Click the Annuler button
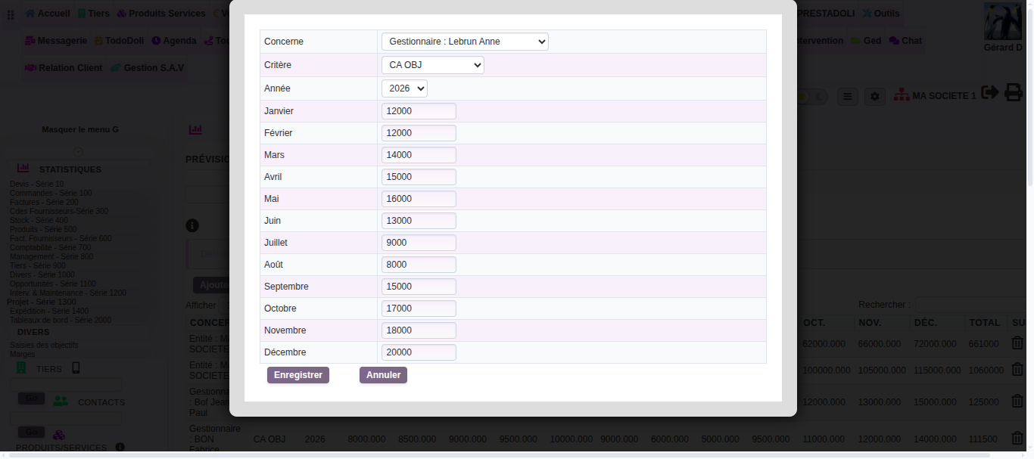This screenshot has height=459, width=1034. coord(384,375)
